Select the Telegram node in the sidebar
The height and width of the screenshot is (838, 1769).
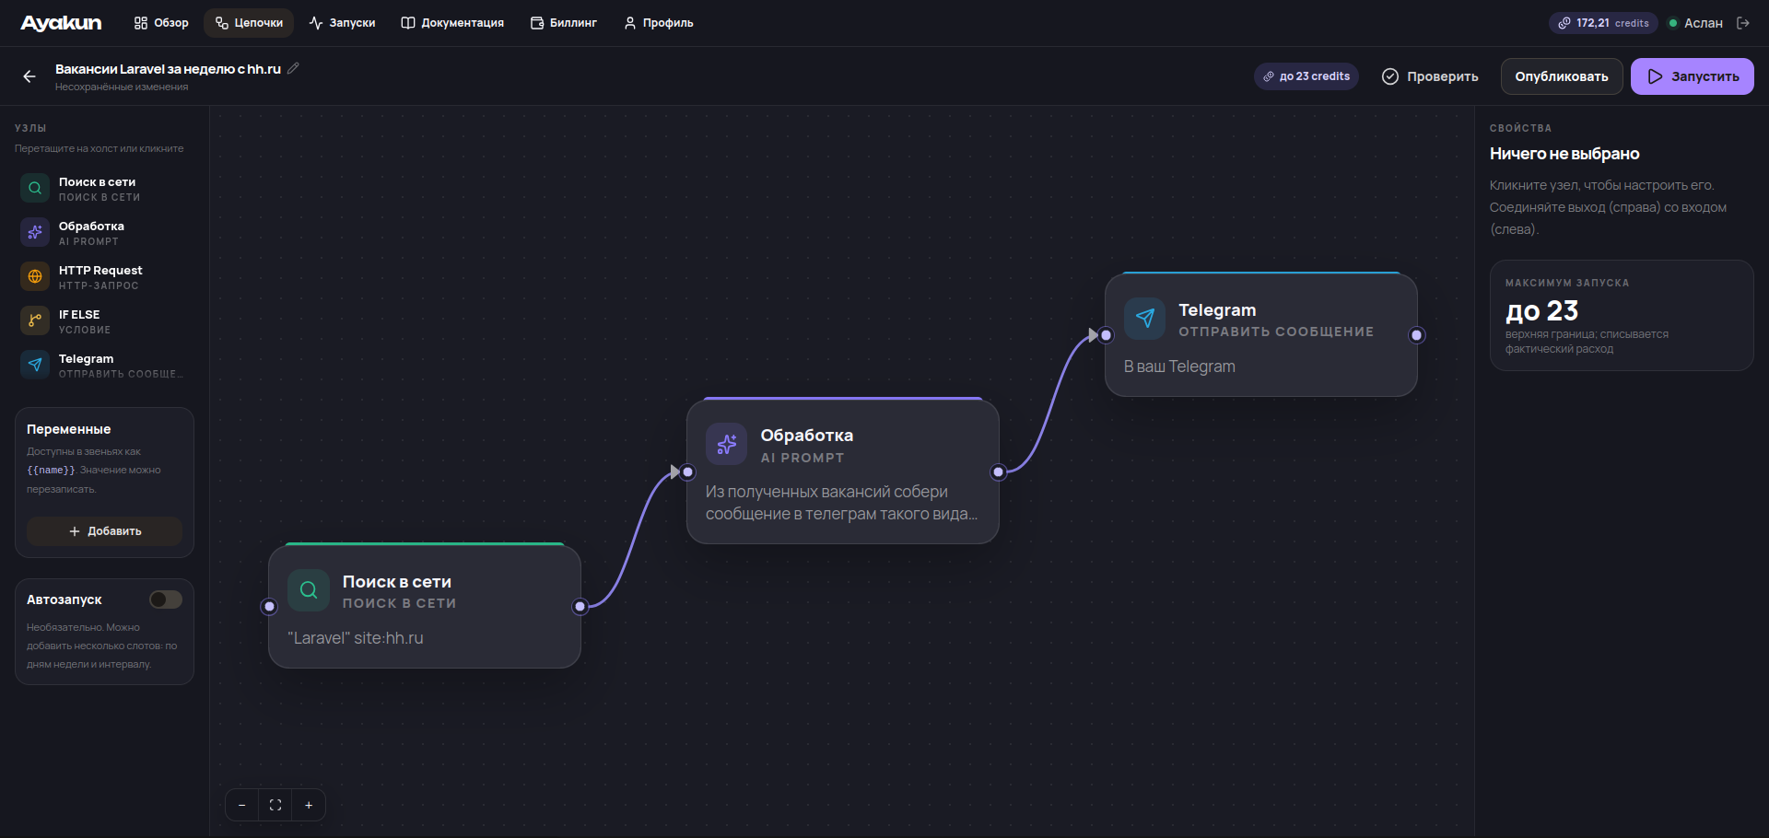[104, 366]
